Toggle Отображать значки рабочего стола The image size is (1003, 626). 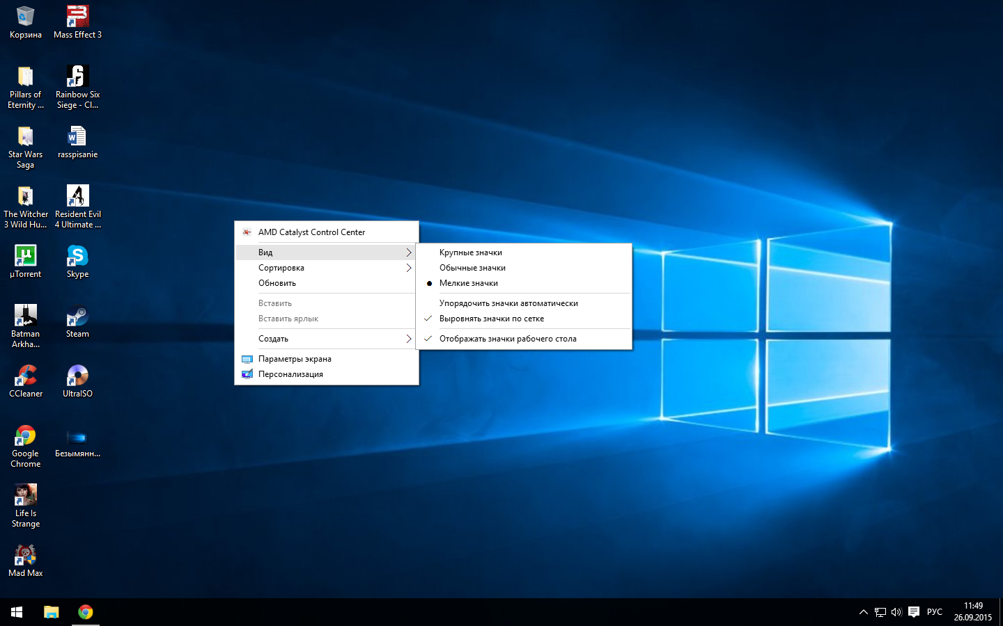click(524, 339)
